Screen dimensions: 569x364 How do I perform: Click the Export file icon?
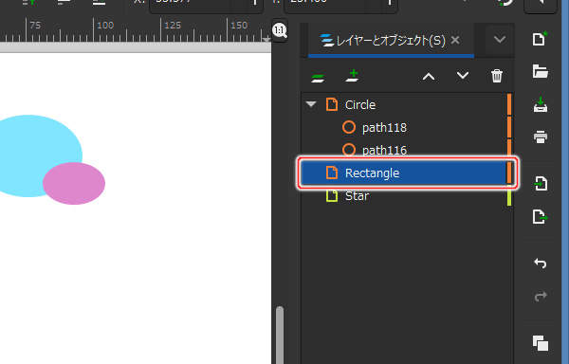pos(541,216)
